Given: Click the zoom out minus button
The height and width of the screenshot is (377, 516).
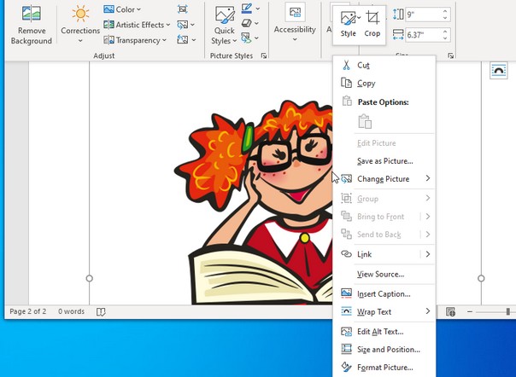Looking at the screenshot, I should 470,311.
